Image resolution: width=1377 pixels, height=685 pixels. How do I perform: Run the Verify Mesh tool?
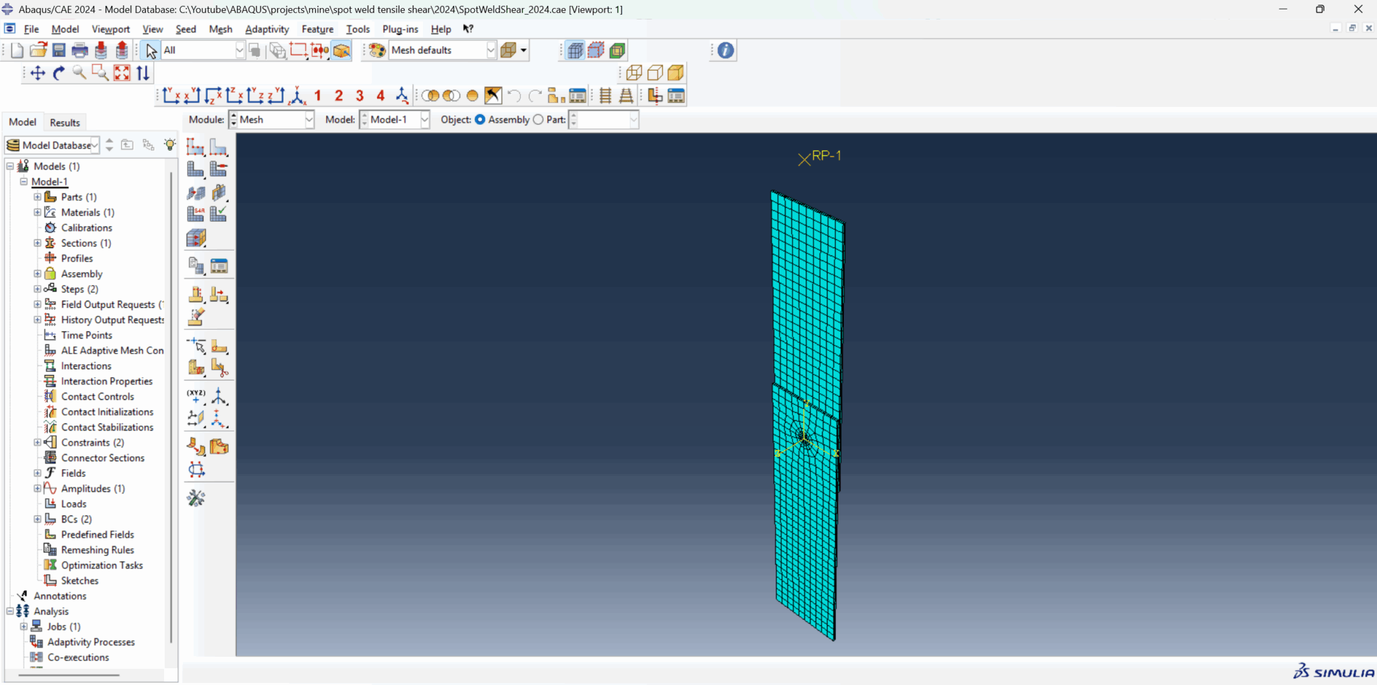click(x=219, y=212)
